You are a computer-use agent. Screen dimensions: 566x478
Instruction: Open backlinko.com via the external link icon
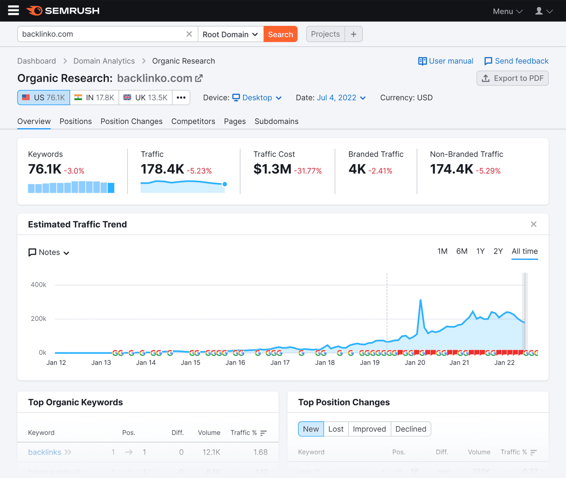tap(199, 78)
